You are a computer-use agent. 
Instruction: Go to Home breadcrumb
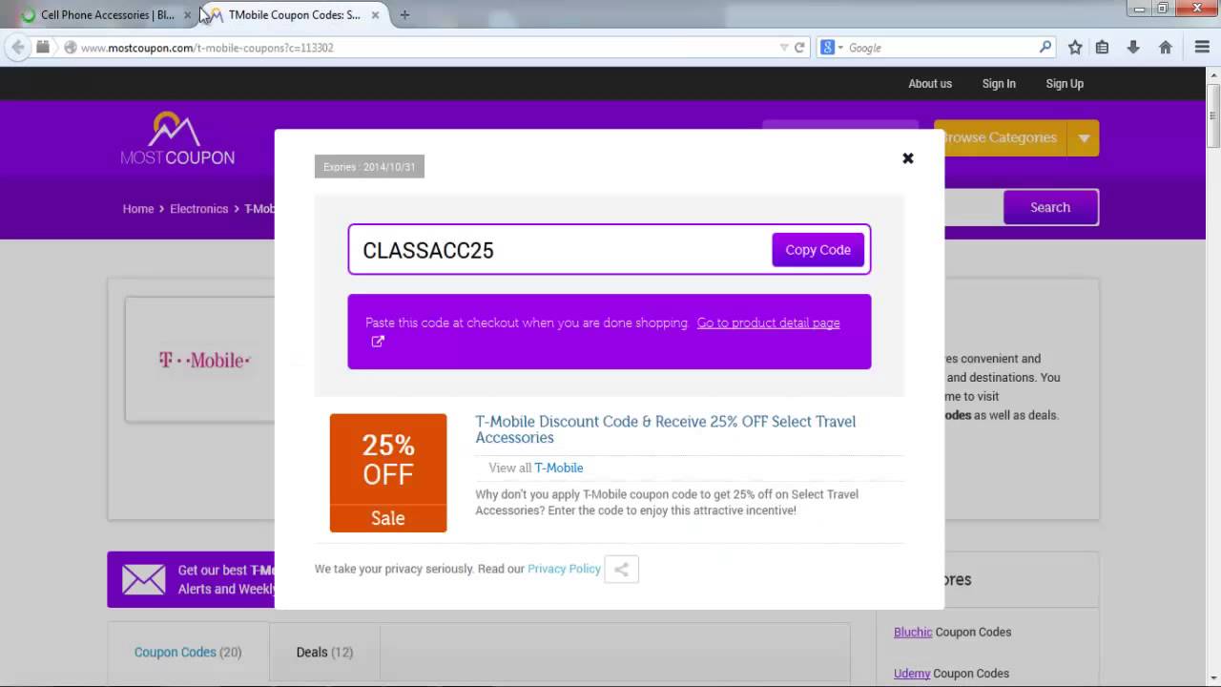coord(138,209)
